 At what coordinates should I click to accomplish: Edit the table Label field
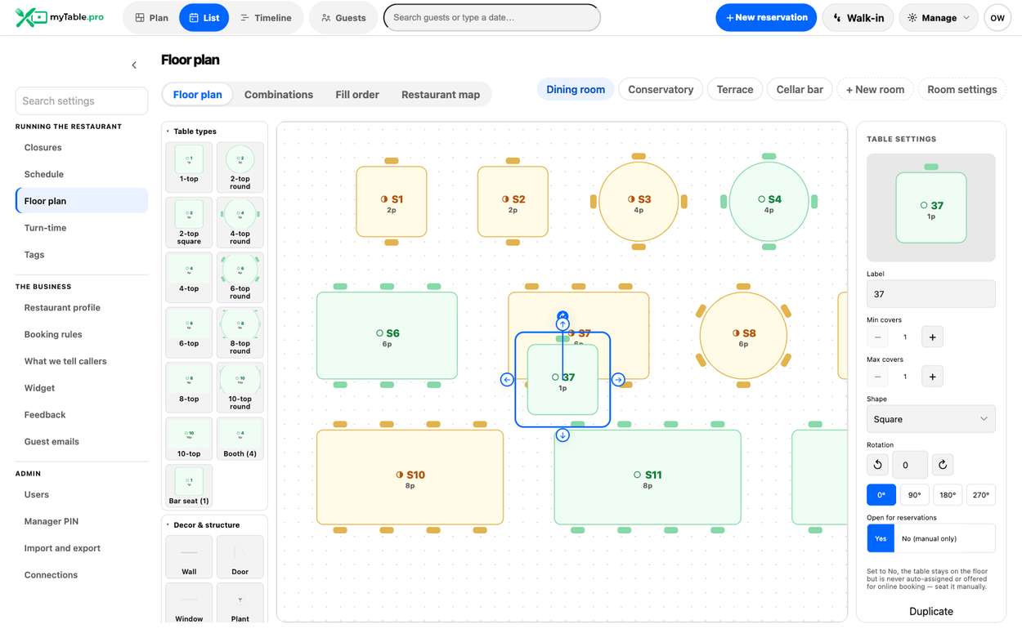tap(930, 294)
